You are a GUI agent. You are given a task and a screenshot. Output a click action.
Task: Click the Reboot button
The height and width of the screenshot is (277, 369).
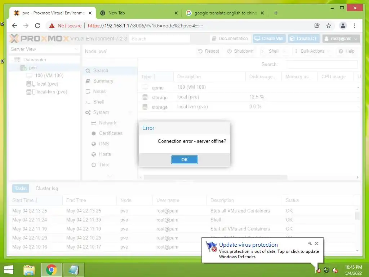(x=209, y=51)
